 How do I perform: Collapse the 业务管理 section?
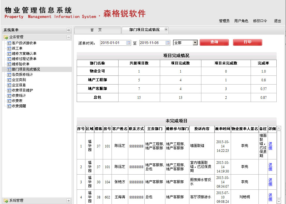point(68,37)
